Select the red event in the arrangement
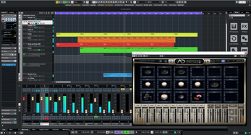This screenshot has height=135, width=251. [x=115, y=45]
